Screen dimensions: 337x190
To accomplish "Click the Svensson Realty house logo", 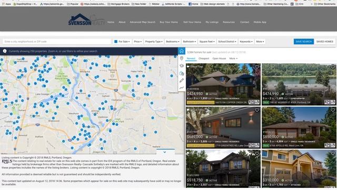I will coord(86,20).
